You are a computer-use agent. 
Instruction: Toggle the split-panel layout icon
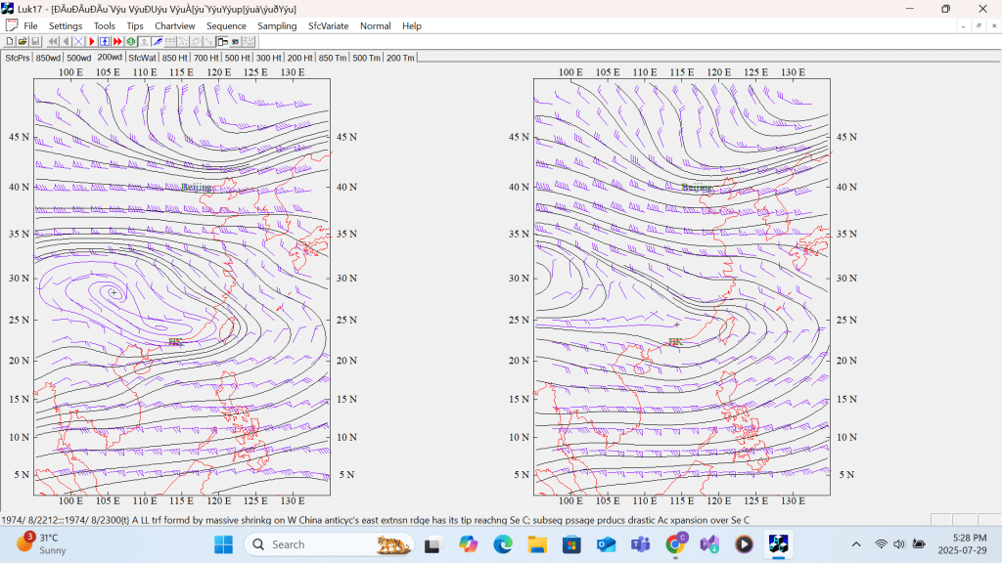(x=222, y=42)
